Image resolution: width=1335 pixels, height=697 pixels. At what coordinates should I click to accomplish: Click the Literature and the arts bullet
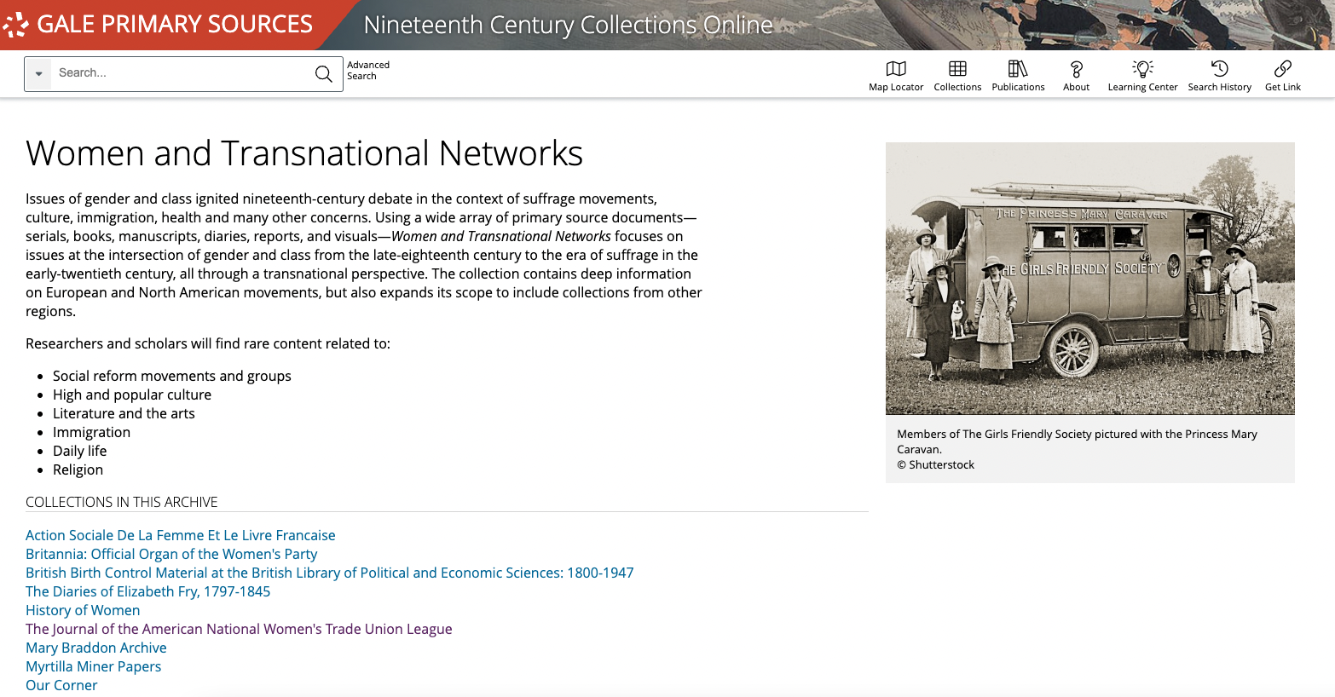point(124,413)
